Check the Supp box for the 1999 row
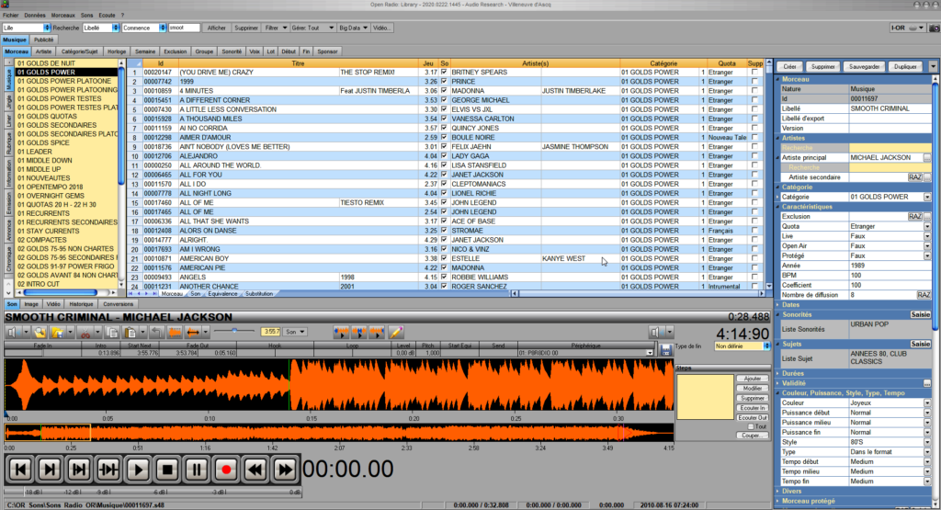 (x=755, y=81)
